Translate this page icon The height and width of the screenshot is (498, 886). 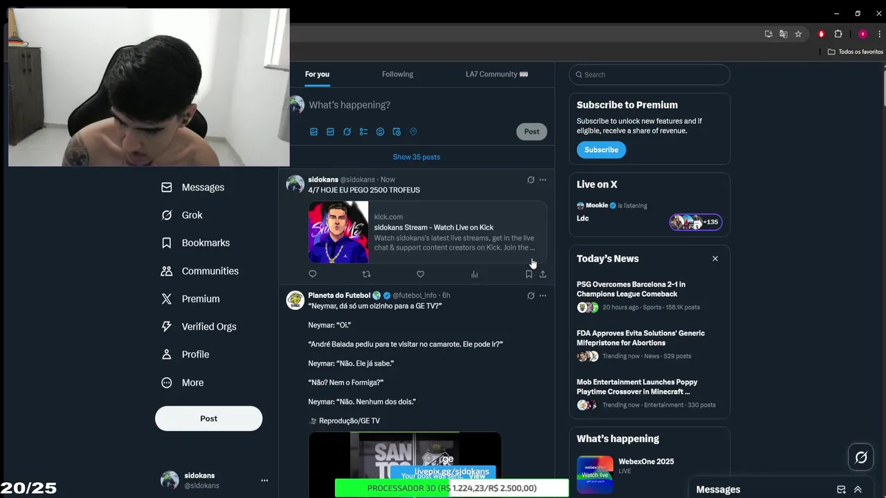click(x=783, y=34)
